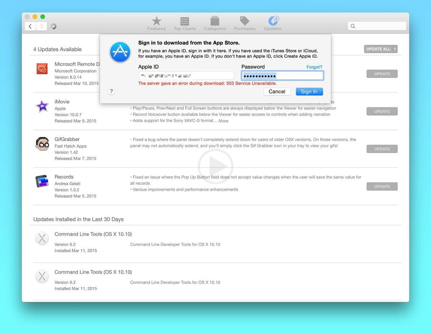Click the Fast Hatch Apps developer name
Viewport: 431px width, 333px height.
(x=70, y=146)
